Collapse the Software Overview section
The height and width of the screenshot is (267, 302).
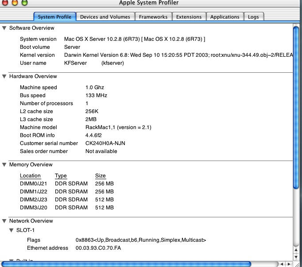[4, 28]
